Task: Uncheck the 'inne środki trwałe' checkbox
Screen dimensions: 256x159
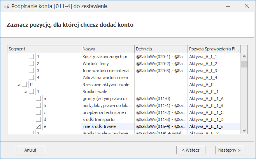Action: point(39,126)
